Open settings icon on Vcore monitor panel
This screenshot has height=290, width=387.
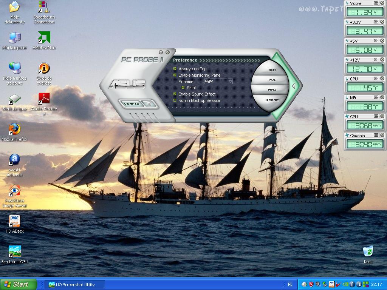click(x=376, y=3)
